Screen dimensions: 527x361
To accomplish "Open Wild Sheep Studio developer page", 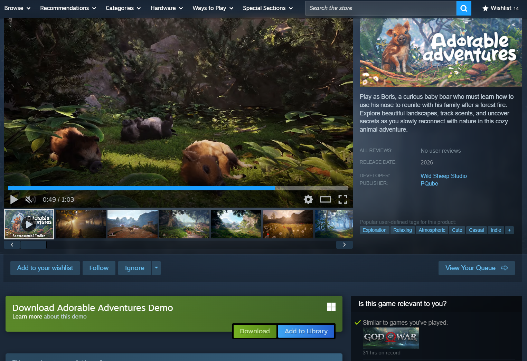I will pos(443,176).
